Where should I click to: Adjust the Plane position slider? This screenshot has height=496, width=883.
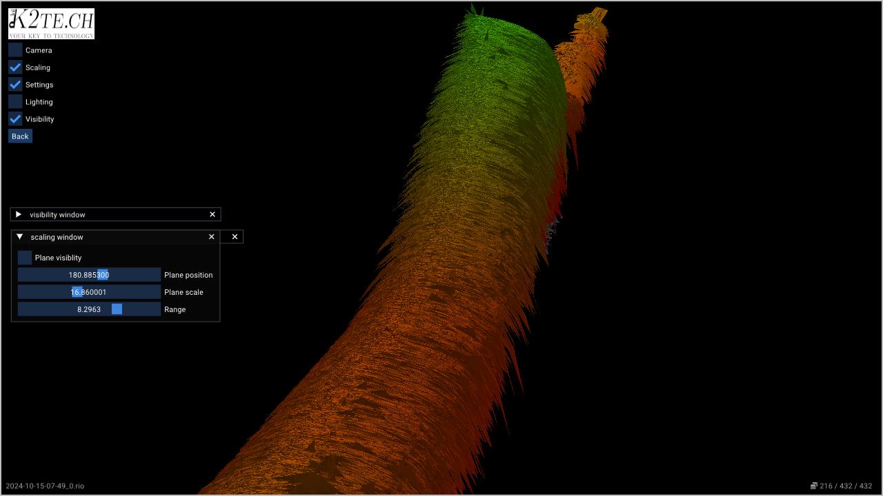(x=89, y=275)
